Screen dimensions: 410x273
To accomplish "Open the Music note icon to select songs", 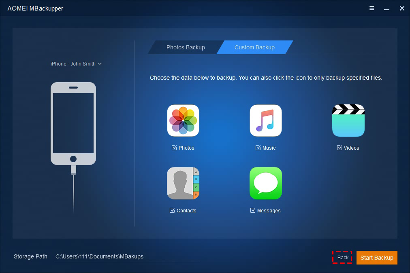I will pyautogui.click(x=266, y=121).
